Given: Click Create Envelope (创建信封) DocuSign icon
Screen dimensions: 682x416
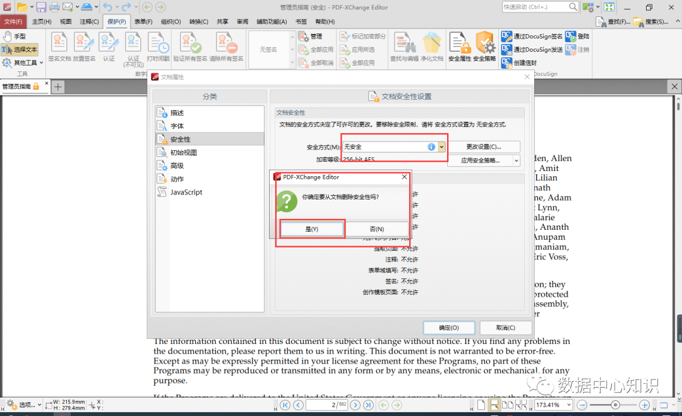Looking at the screenshot, I should click(x=519, y=63).
